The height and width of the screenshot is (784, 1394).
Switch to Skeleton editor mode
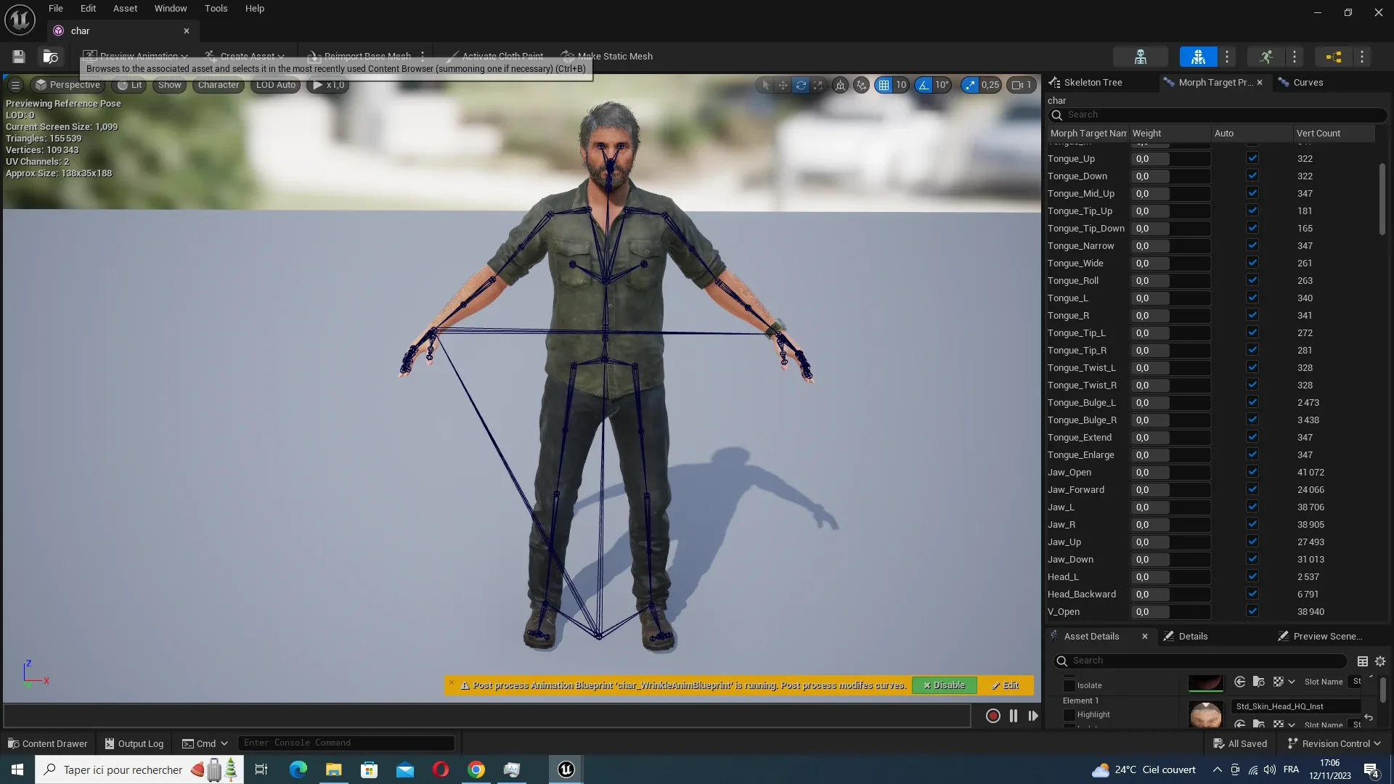(1140, 57)
